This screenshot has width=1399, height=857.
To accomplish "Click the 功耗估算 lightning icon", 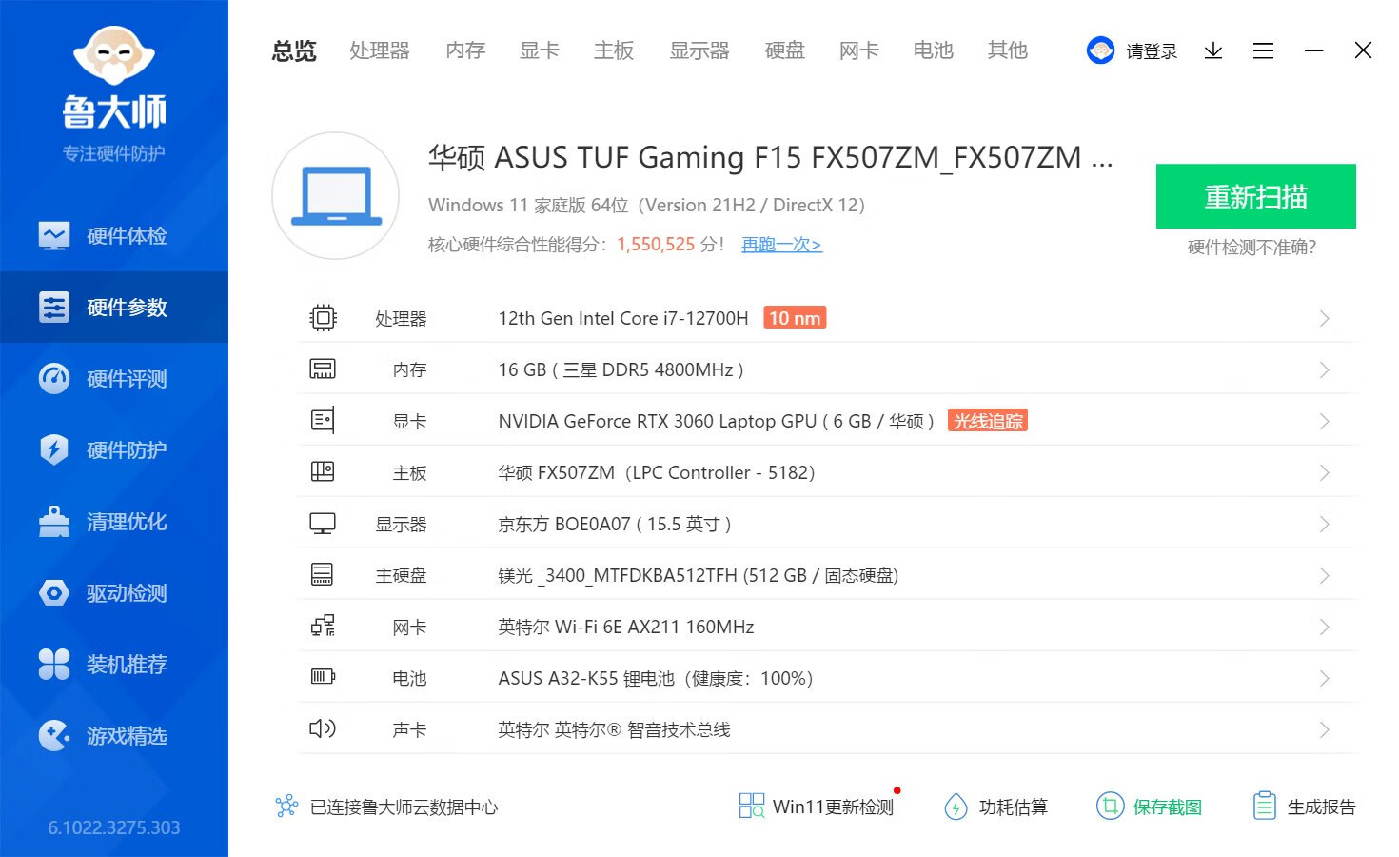I will (x=956, y=807).
